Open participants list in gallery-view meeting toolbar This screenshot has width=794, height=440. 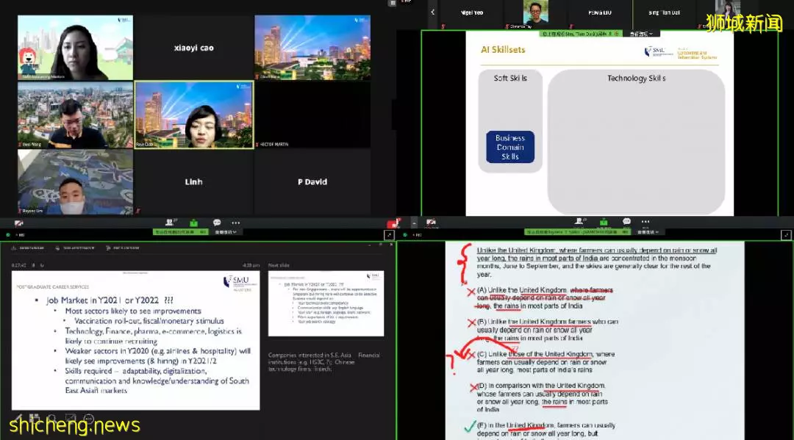170,223
